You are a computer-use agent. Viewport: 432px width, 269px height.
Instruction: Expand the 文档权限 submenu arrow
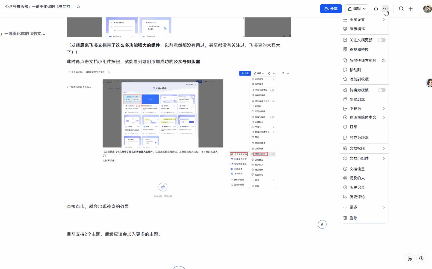[x=384, y=148]
